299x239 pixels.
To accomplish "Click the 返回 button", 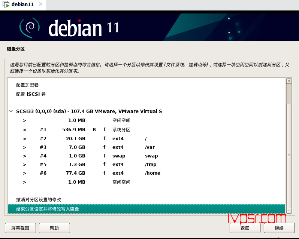I will pyautogui.click(x=245, y=228).
